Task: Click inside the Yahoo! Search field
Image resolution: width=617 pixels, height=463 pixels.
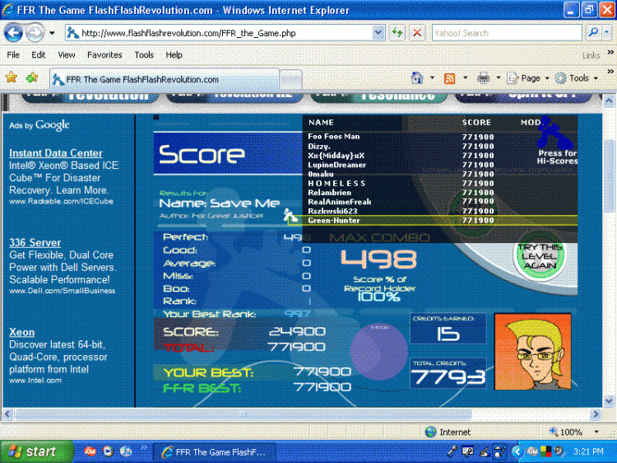Action: click(x=507, y=33)
